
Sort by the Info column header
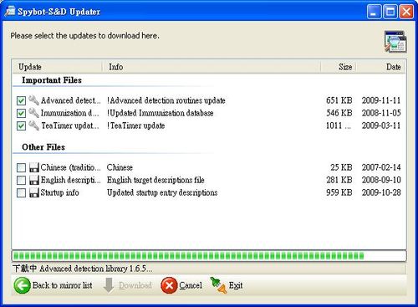[212, 67]
